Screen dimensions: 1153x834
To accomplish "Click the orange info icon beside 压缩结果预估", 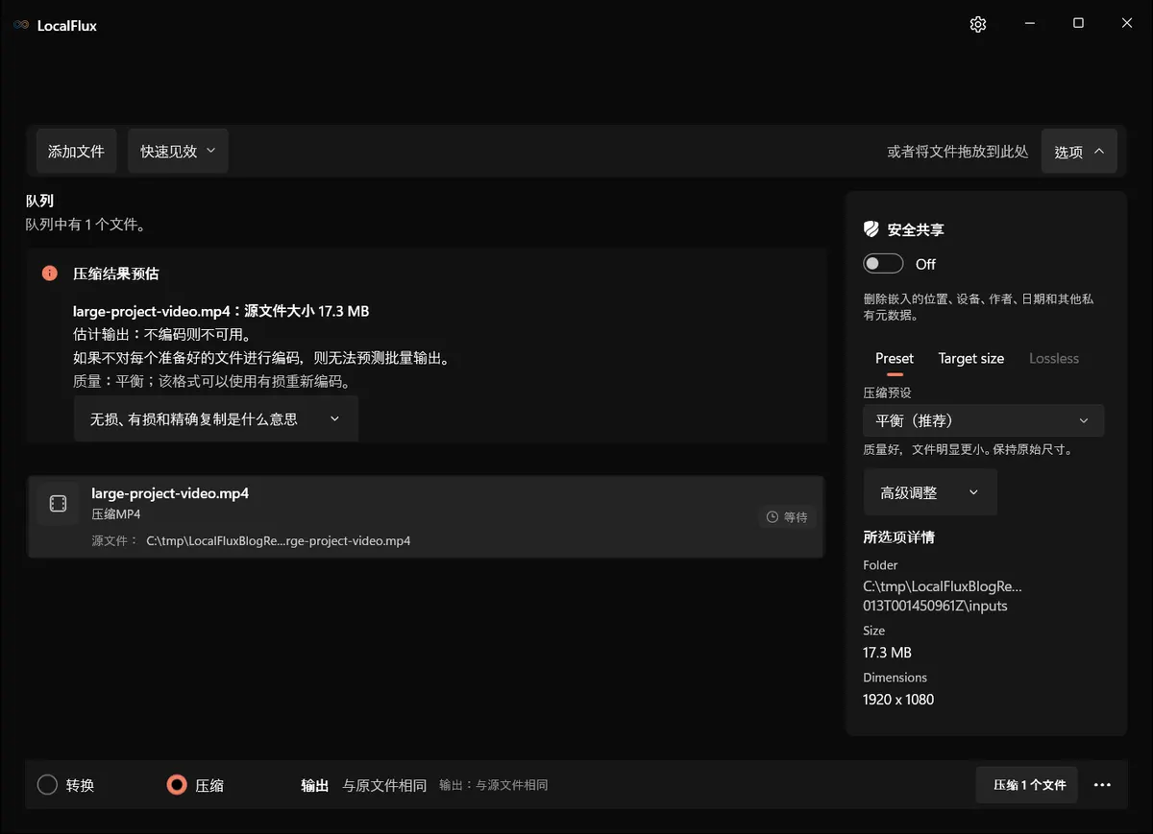I will pyautogui.click(x=50, y=274).
